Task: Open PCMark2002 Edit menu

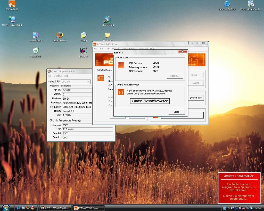Action: [101, 49]
